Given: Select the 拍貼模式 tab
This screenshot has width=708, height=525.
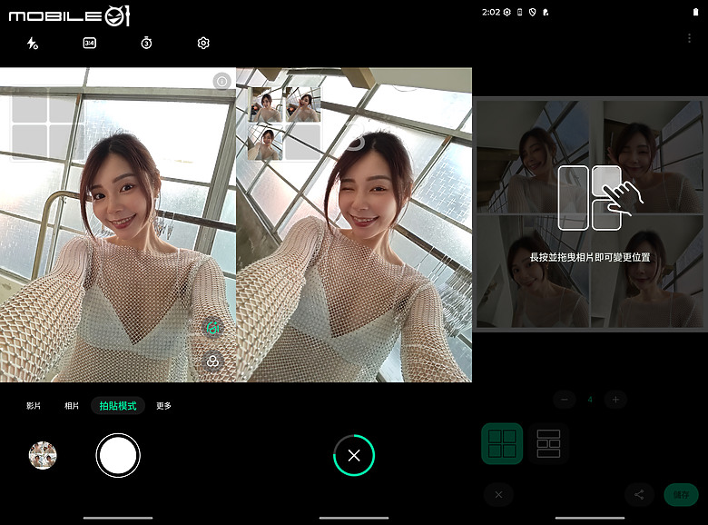Looking at the screenshot, I should point(118,406).
